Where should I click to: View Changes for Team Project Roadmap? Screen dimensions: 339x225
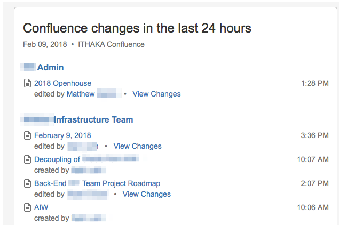147,194
